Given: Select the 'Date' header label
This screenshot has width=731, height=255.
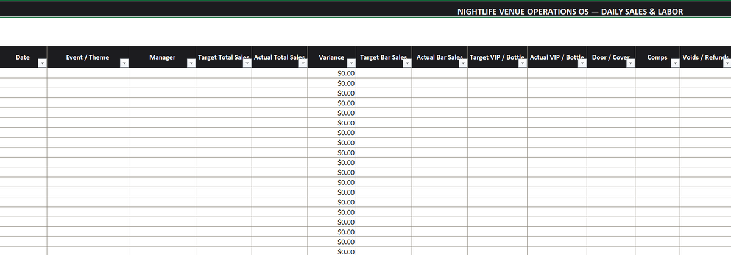Looking at the screenshot, I should 23,57.
